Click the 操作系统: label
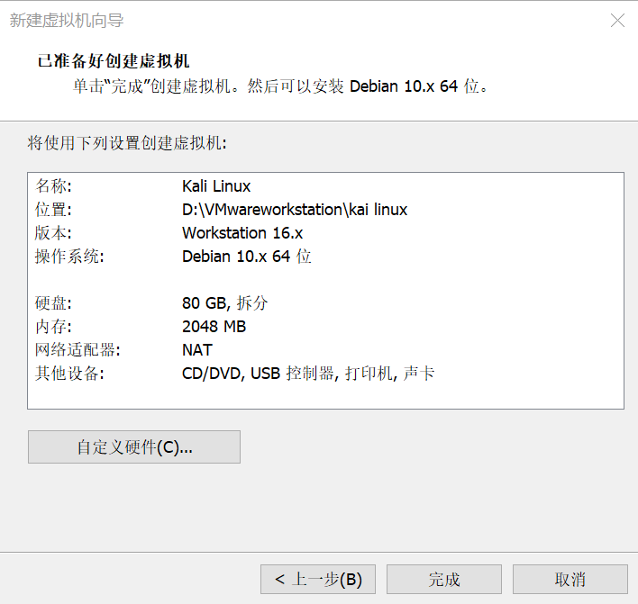This screenshot has width=638, height=604. tap(69, 257)
